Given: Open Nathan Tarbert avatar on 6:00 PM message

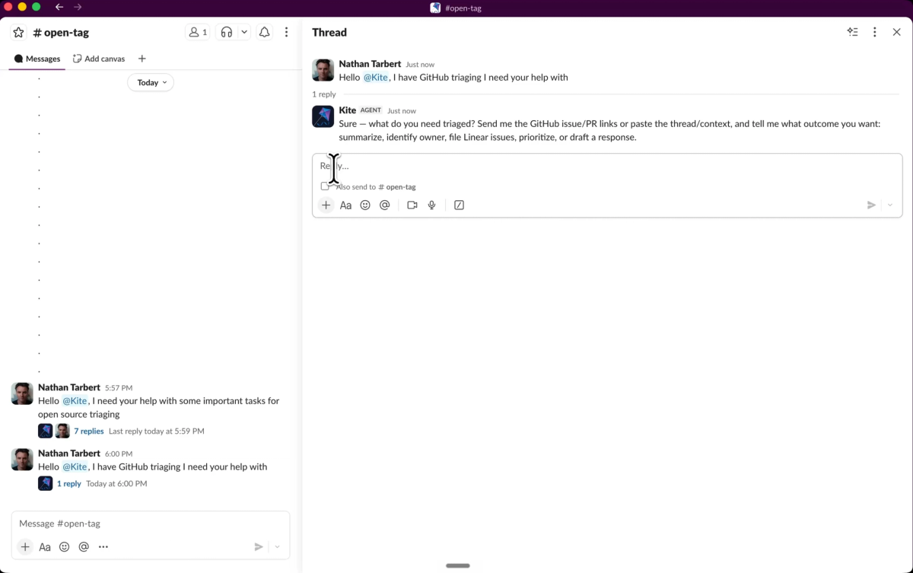Looking at the screenshot, I should click(22, 459).
